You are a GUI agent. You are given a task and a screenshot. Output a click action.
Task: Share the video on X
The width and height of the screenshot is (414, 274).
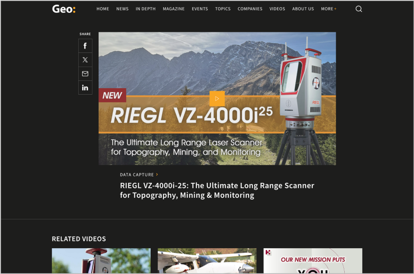pos(85,60)
